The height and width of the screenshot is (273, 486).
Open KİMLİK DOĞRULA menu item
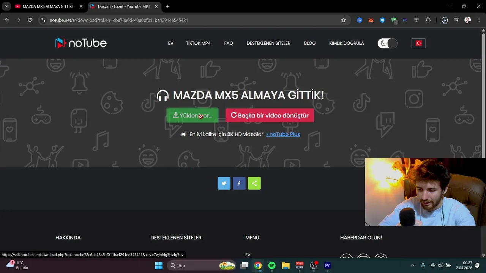tap(347, 43)
